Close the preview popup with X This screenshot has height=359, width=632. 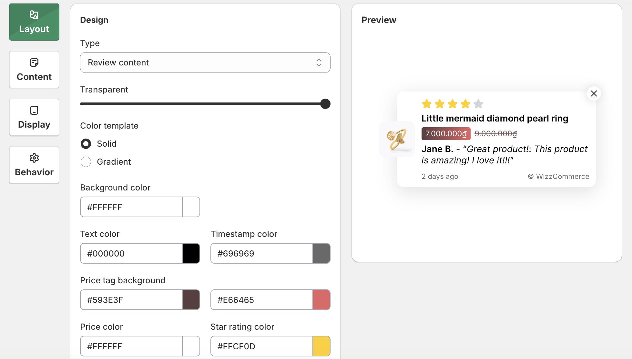[x=594, y=93]
